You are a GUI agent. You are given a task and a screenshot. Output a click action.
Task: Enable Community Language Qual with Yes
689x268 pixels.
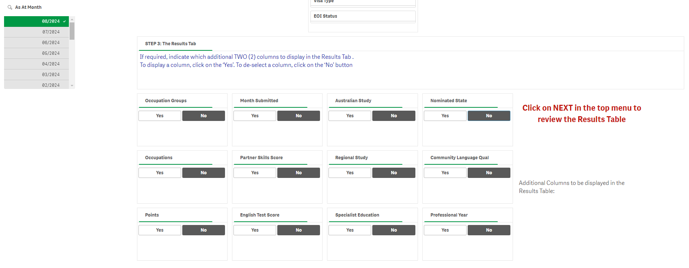point(445,173)
